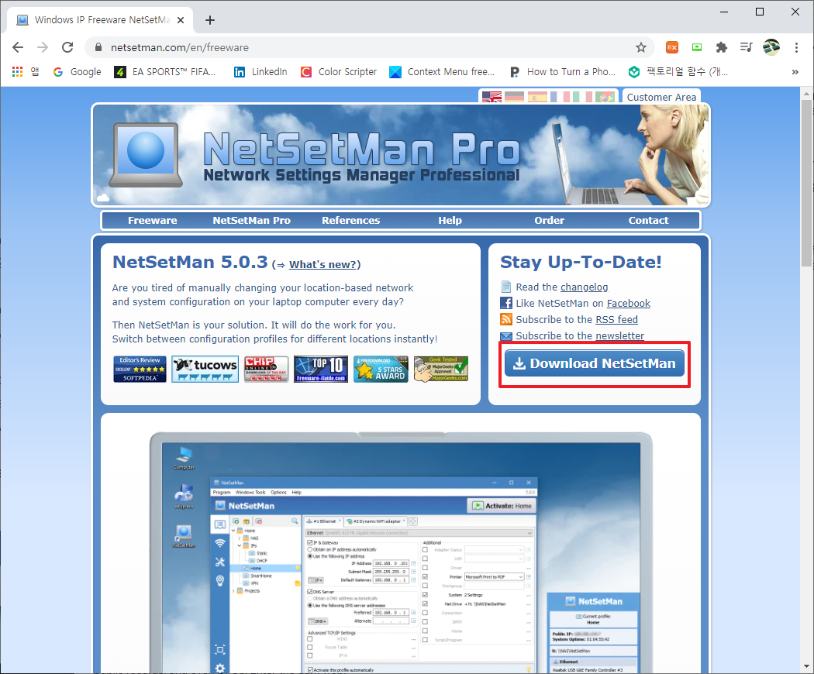Open site security lock info
The width and height of the screenshot is (814, 674).
click(x=98, y=47)
